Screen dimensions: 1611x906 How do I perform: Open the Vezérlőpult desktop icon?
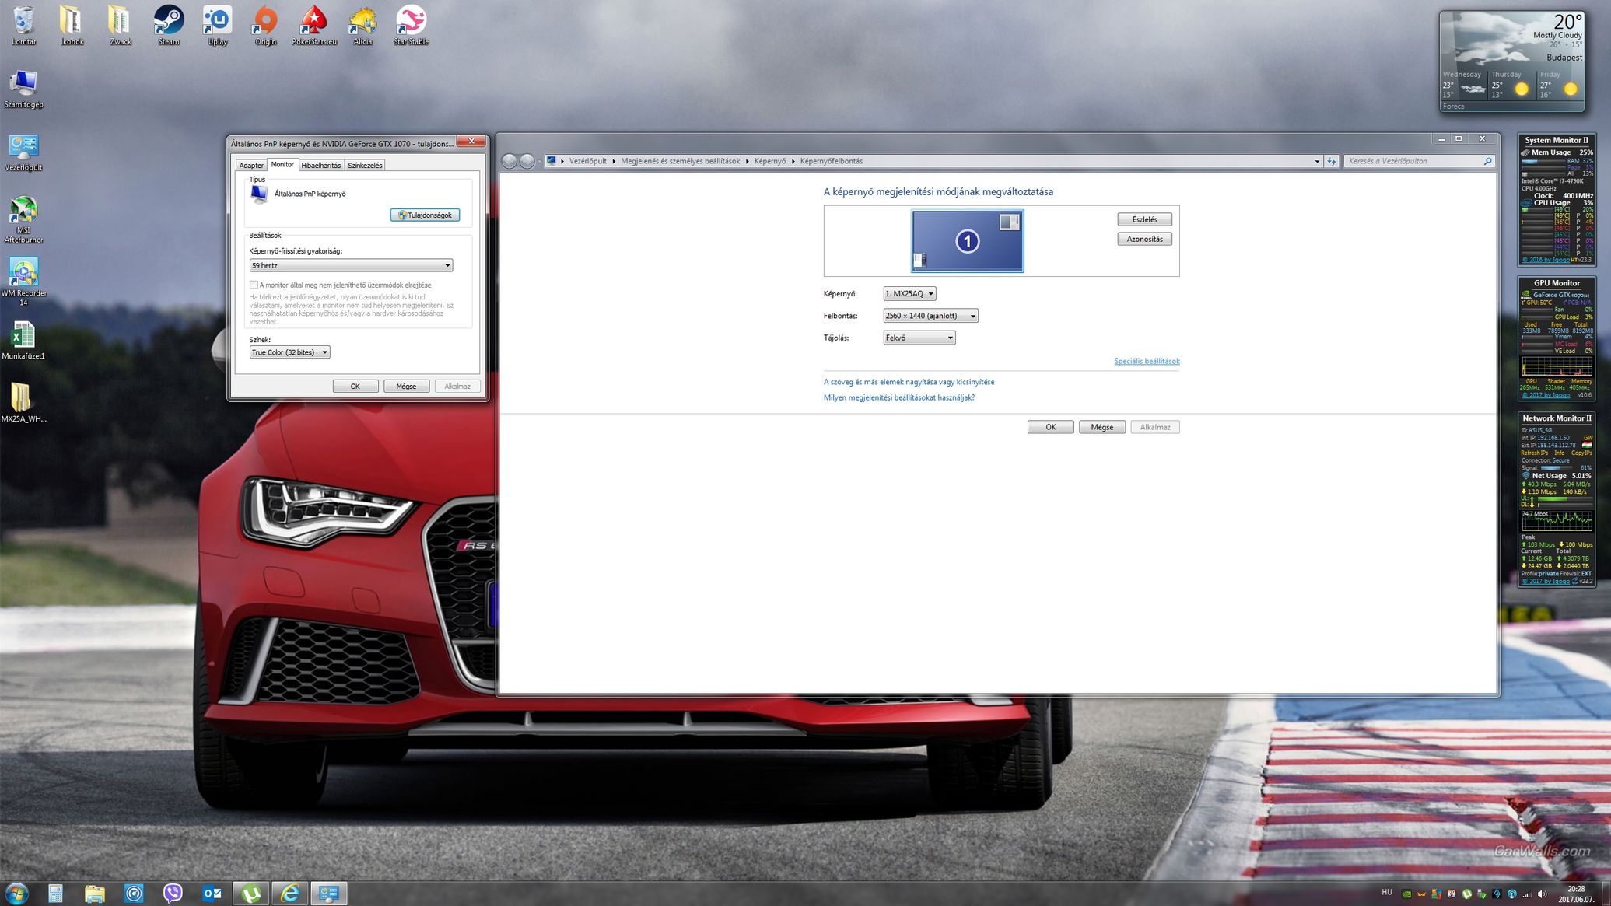24,152
